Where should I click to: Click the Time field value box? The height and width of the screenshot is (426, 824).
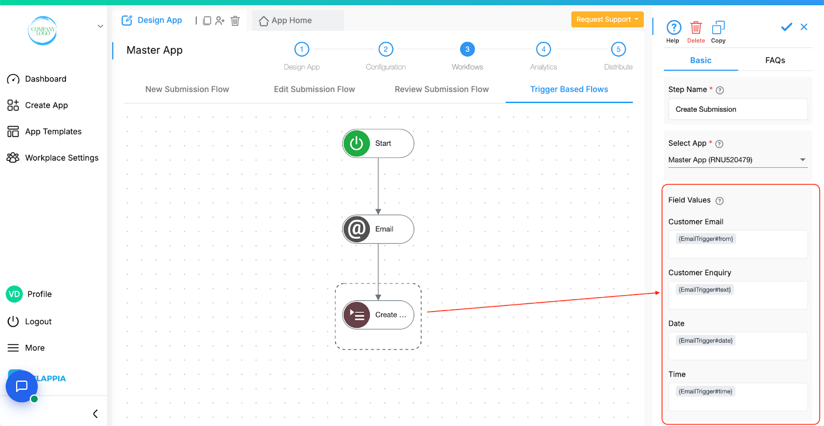(x=738, y=397)
